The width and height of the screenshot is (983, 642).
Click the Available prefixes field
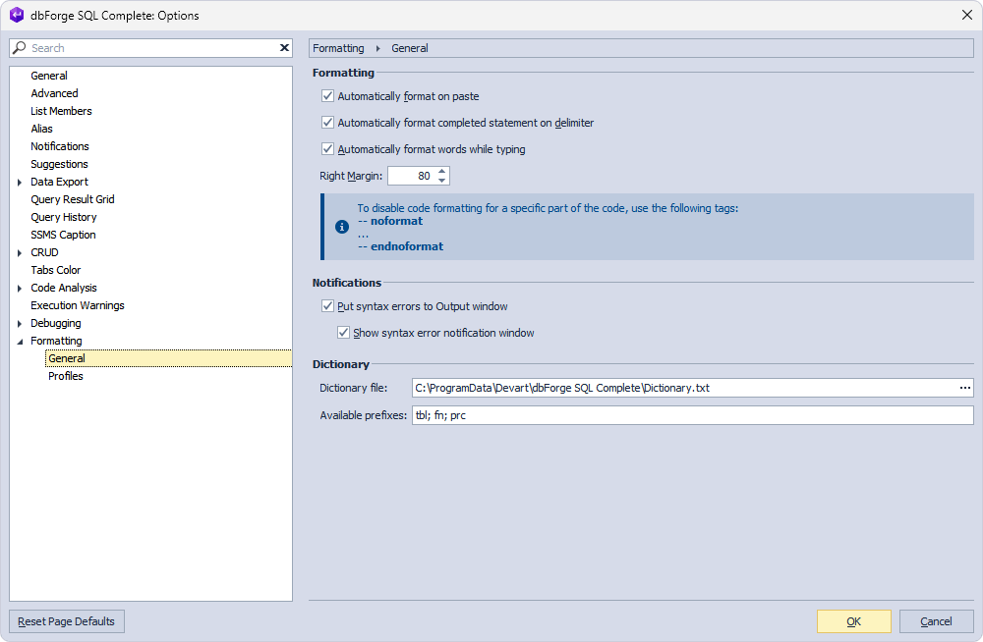coord(693,415)
